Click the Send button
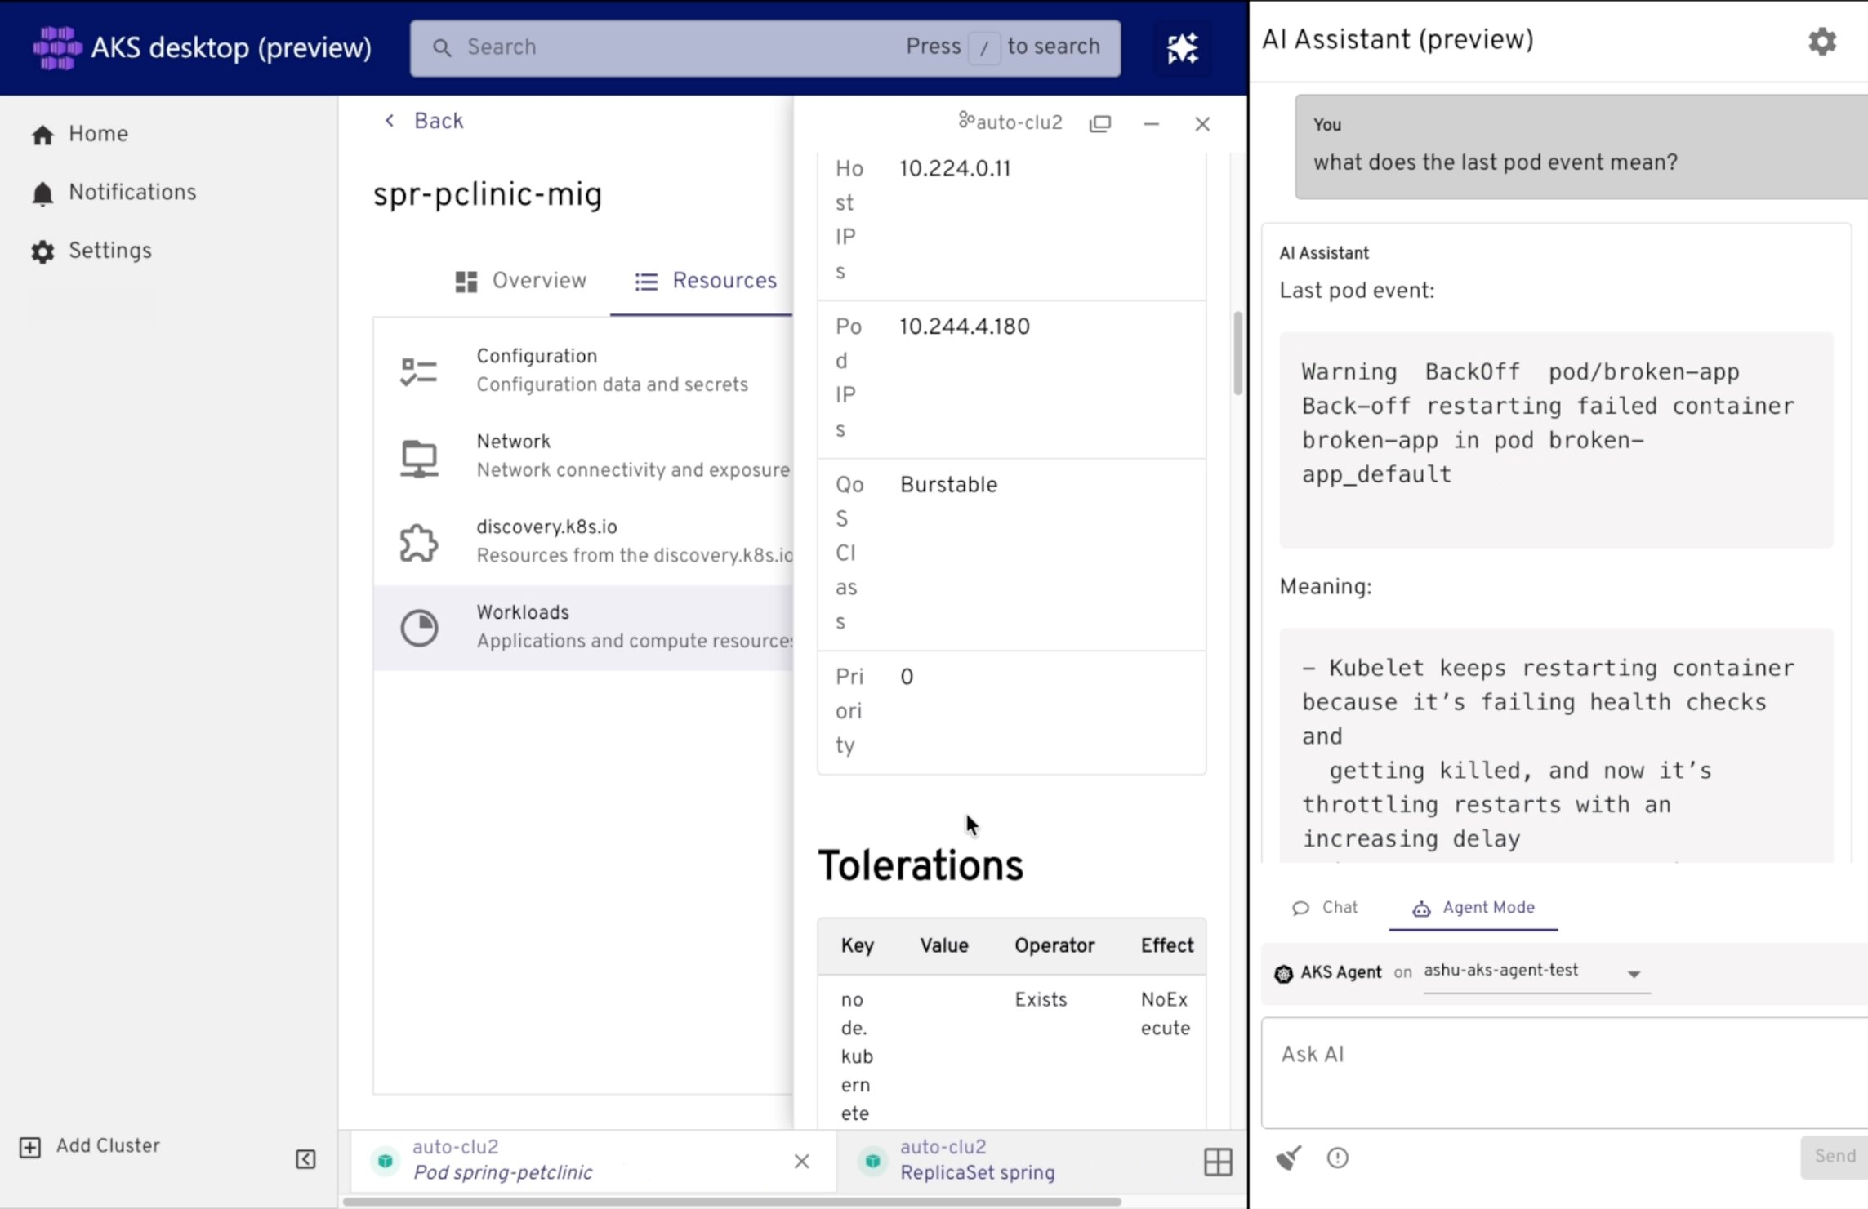This screenshot has height=1209, width=1868. 1835,1157
